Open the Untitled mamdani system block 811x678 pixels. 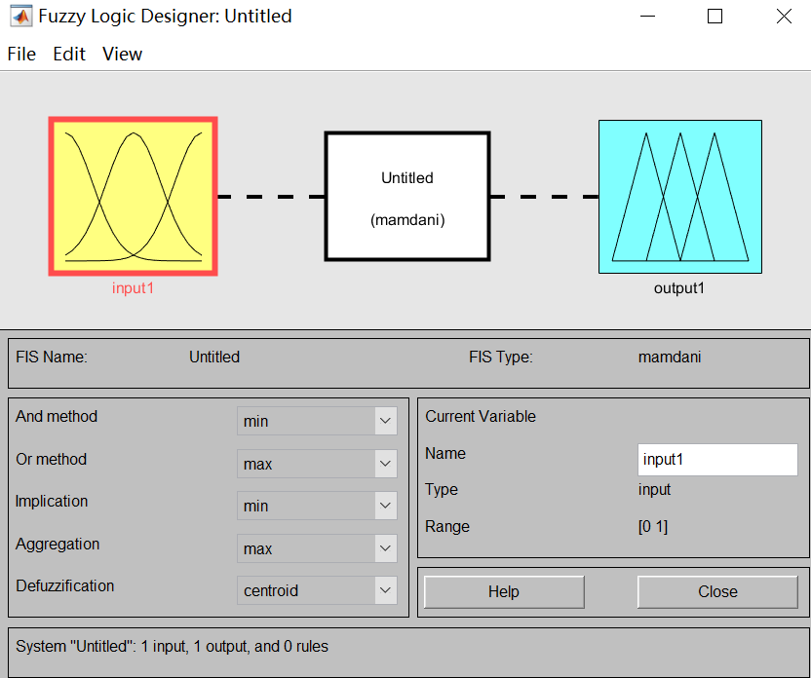(x=406, y=195)
